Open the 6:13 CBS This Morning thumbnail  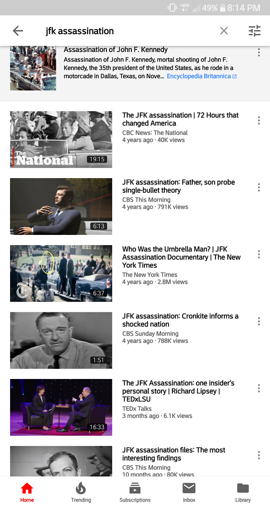tap(61, 206)
